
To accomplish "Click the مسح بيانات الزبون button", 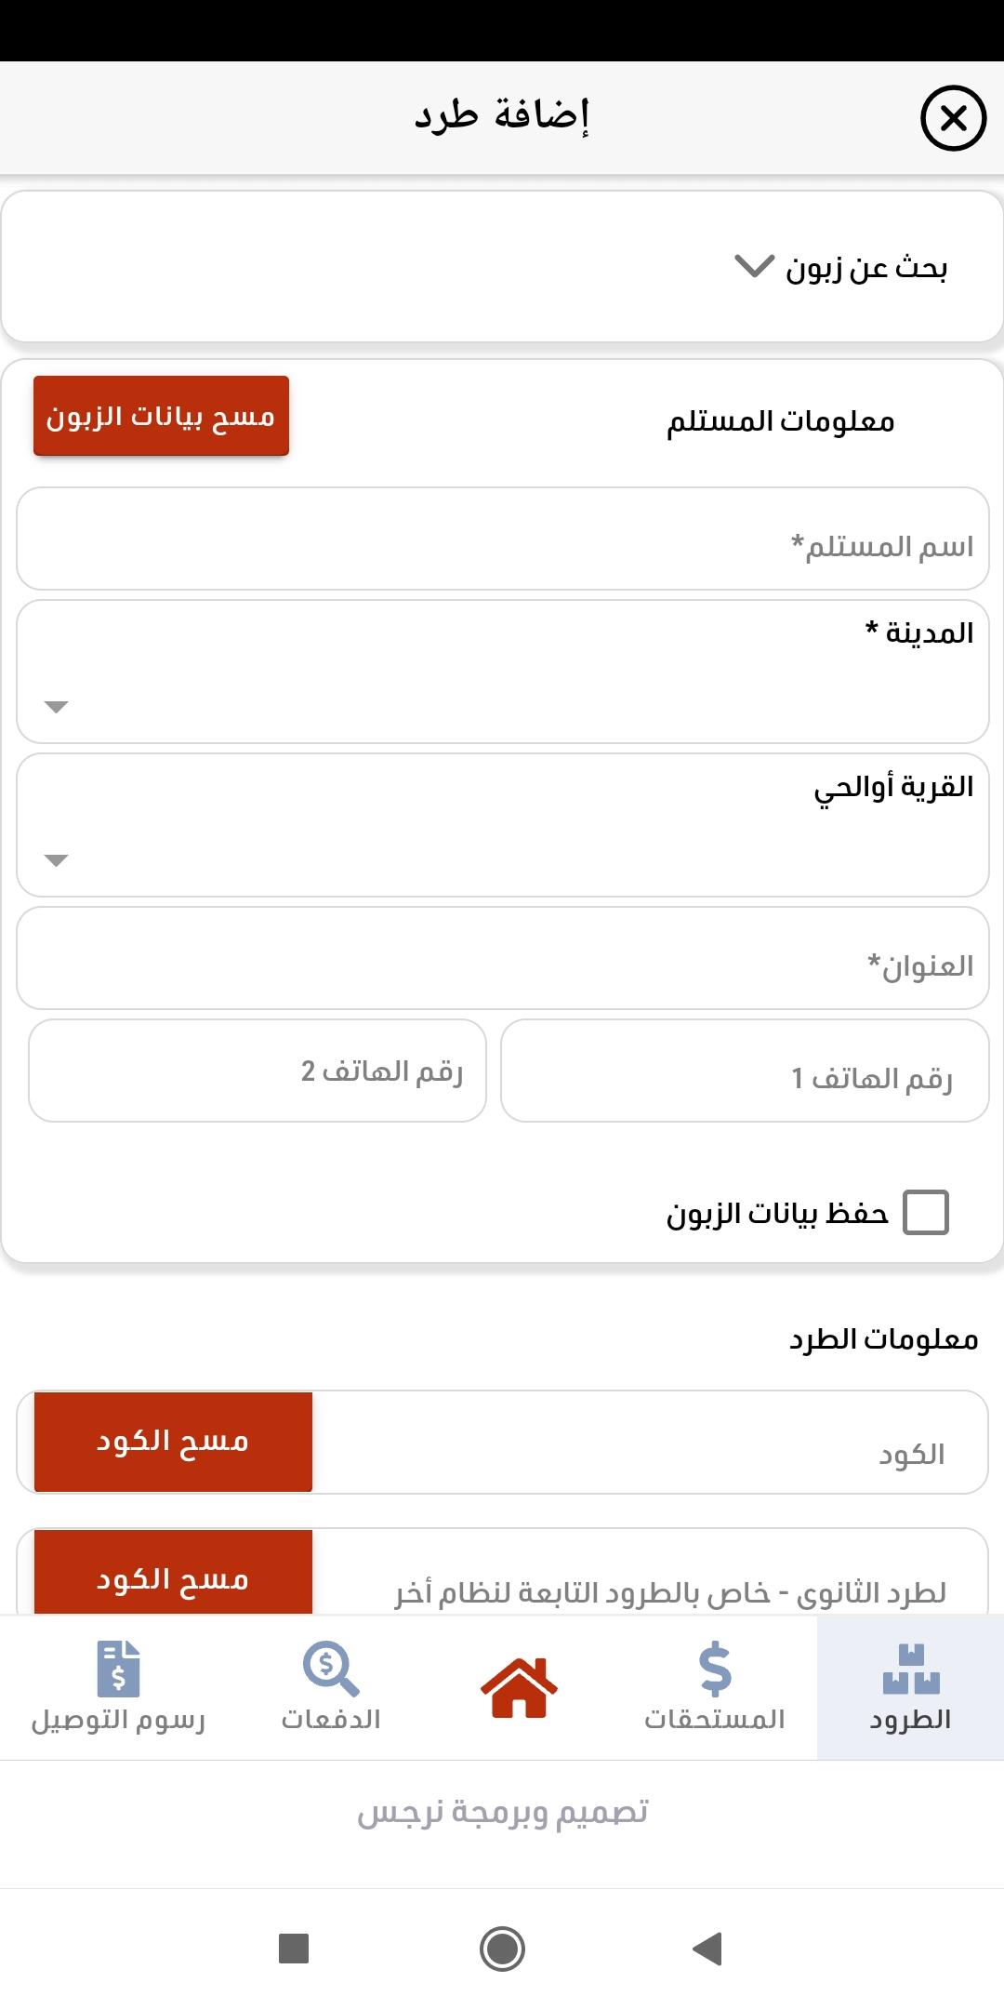I will click(x=161, y=416).
